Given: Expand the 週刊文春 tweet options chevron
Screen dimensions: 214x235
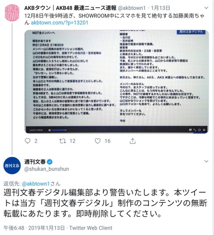Looking at the screenshot, I should pos(206,161).
